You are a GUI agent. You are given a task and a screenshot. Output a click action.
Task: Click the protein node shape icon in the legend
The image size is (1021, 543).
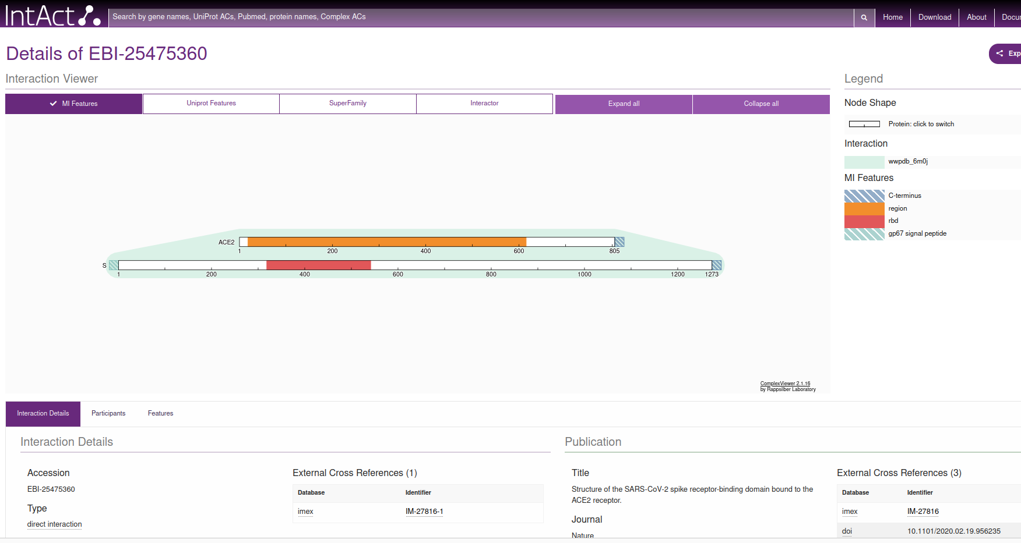tap(864, 124)
